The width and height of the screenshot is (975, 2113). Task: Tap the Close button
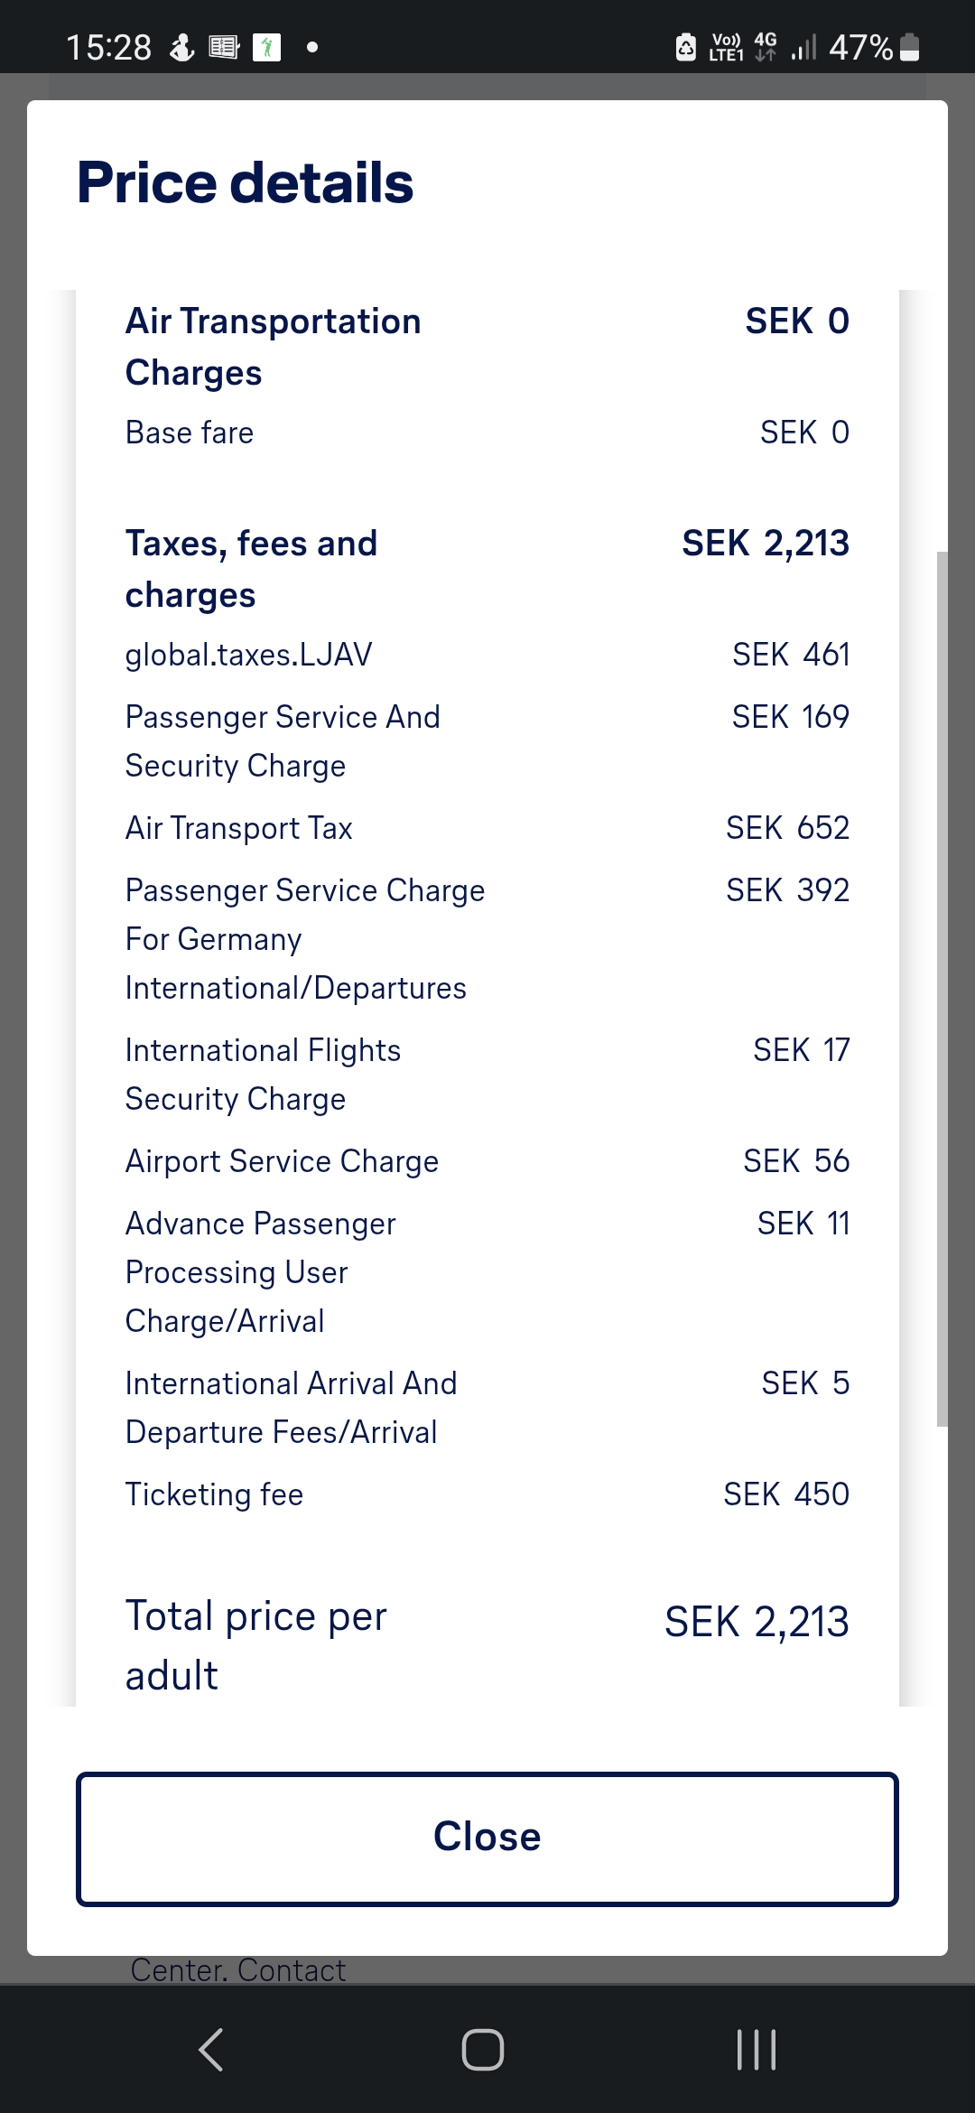(487, 1838)
